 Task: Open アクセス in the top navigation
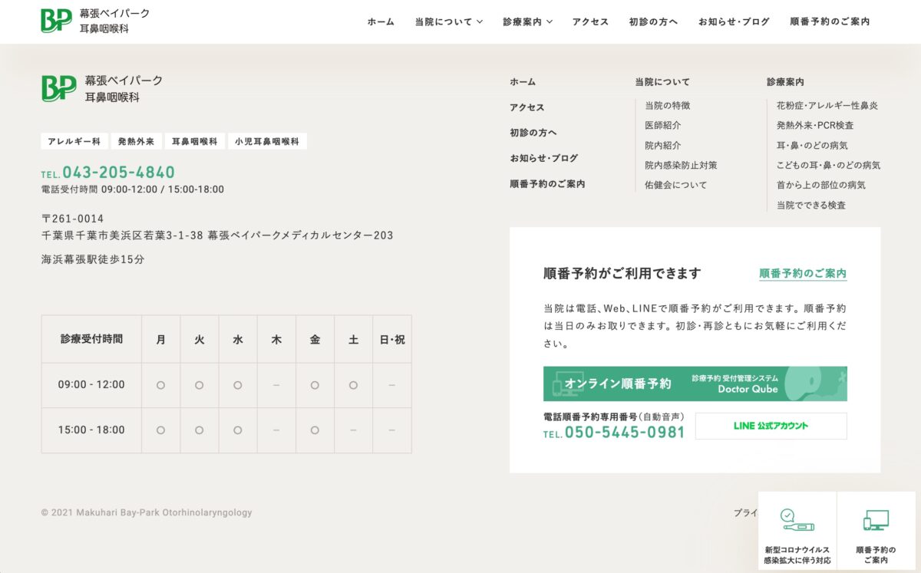point(590,22)
